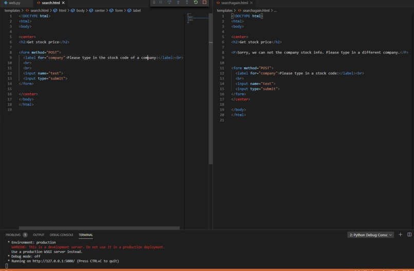This screenshot has width=414, height=271.
Task: Click 'html' breadcrumb in left editor
Action: pos(62,11)
